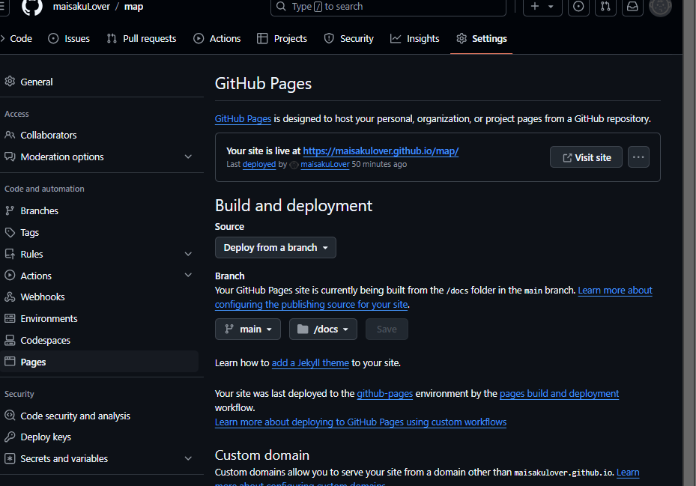Open the main branch dropdown

point(248,329)
